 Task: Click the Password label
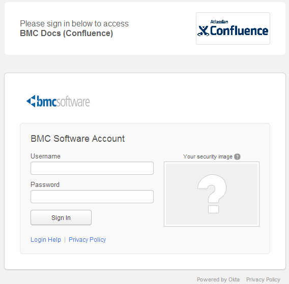tap(45, 184)
